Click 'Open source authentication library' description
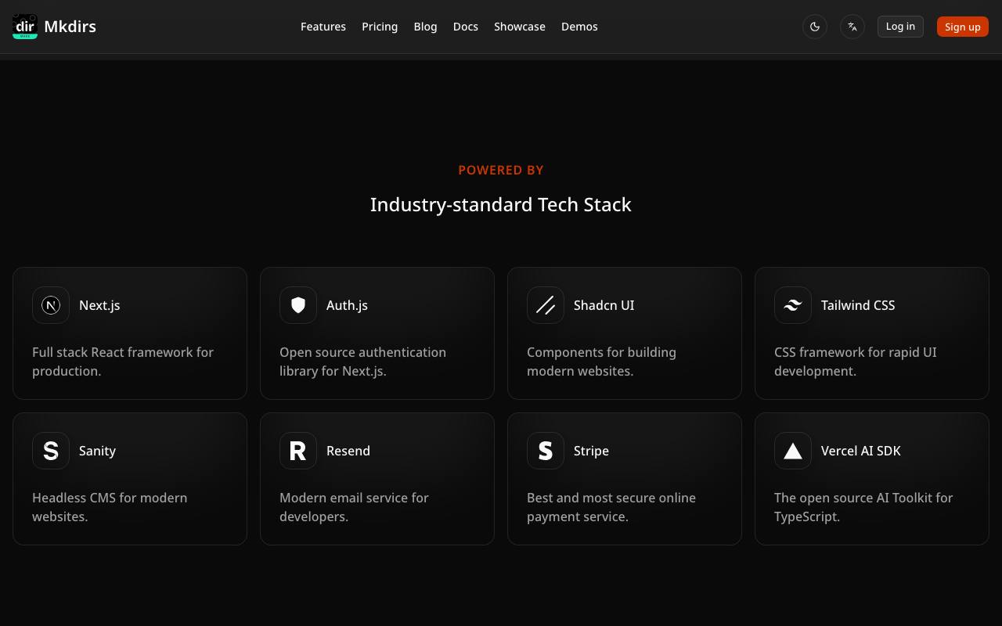This screenshot has height=626, width=1002. (362, 362)
